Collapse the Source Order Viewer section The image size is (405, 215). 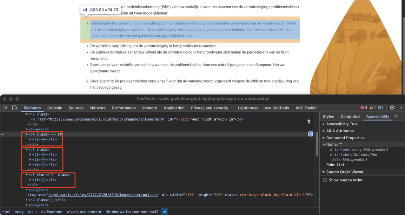[x=324, y=172]
